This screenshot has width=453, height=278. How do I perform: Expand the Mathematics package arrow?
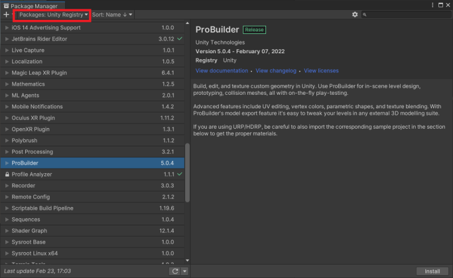pos(7,84)
